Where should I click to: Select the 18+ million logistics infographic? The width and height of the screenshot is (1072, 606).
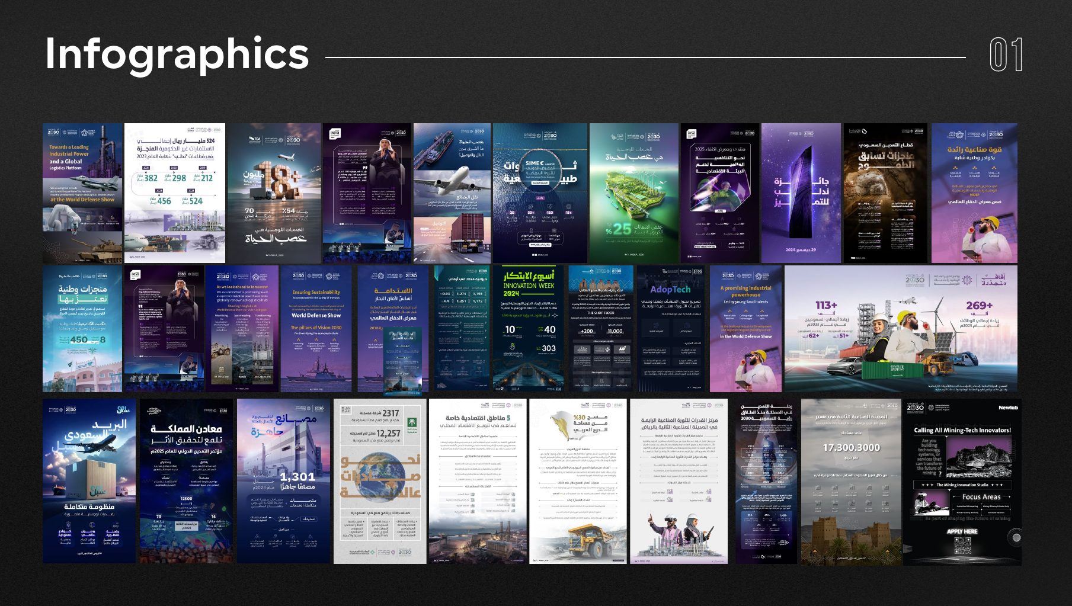[x=274, y=193]
